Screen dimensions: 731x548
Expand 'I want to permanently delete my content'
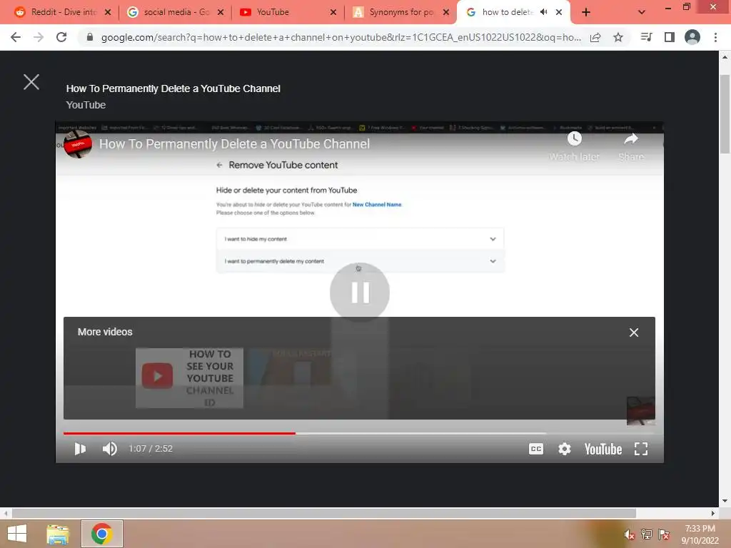360,261
